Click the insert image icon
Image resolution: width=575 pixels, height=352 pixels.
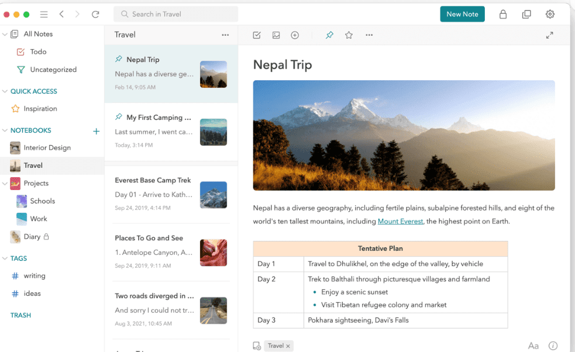(x=276, y=35)
